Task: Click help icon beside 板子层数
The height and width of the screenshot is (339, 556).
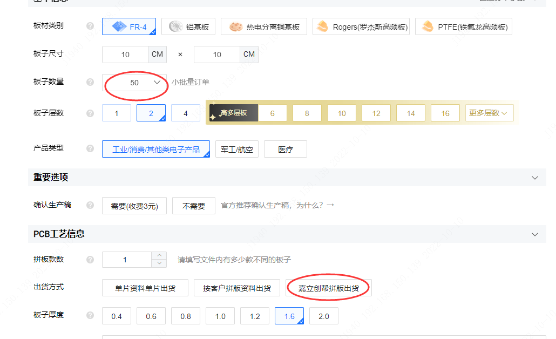Action: tap(90, 113)
